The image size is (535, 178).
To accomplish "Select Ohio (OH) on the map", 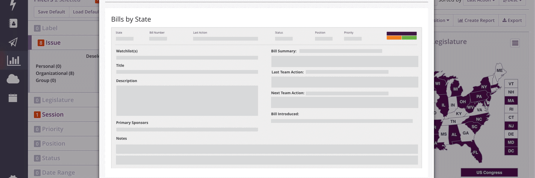I will tap(462, 101).
